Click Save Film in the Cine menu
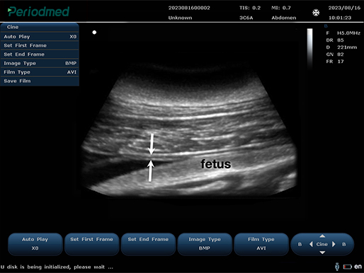 (40, 81)
